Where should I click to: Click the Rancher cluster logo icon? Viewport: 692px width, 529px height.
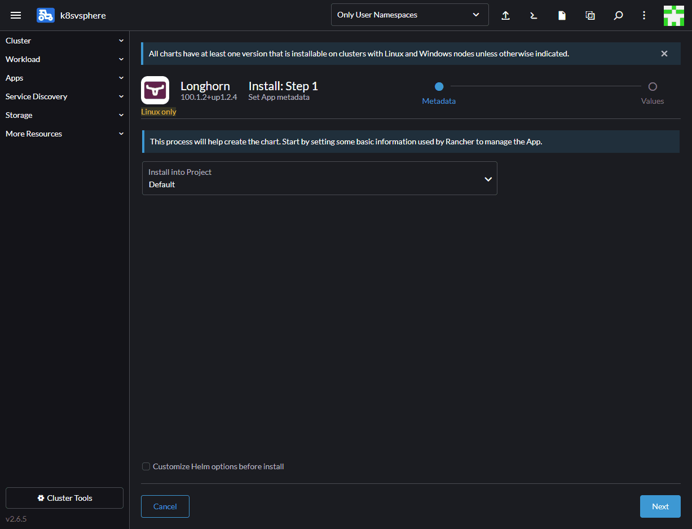coord(46,15)
